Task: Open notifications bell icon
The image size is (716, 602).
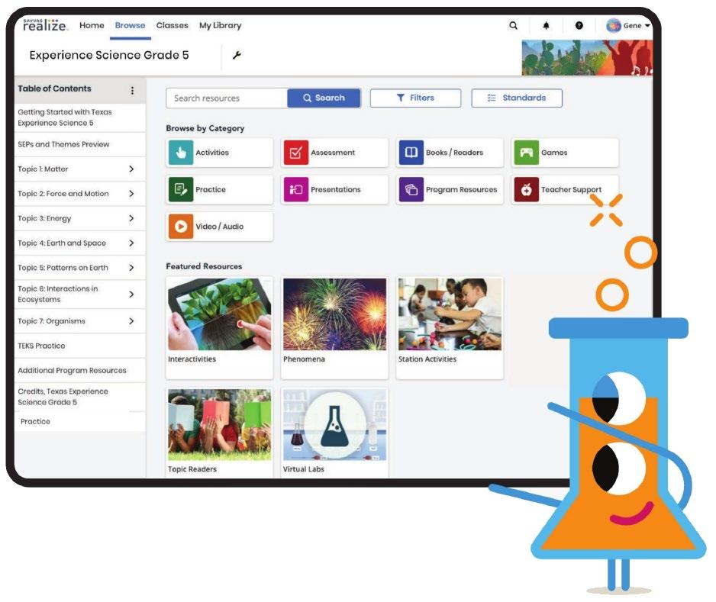Action: pyautogui.click(x=546, y=25)
